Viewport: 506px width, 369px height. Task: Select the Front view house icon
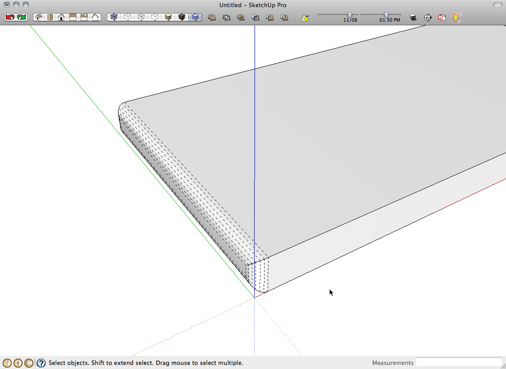pyautogui.click(x=61, y=17)
